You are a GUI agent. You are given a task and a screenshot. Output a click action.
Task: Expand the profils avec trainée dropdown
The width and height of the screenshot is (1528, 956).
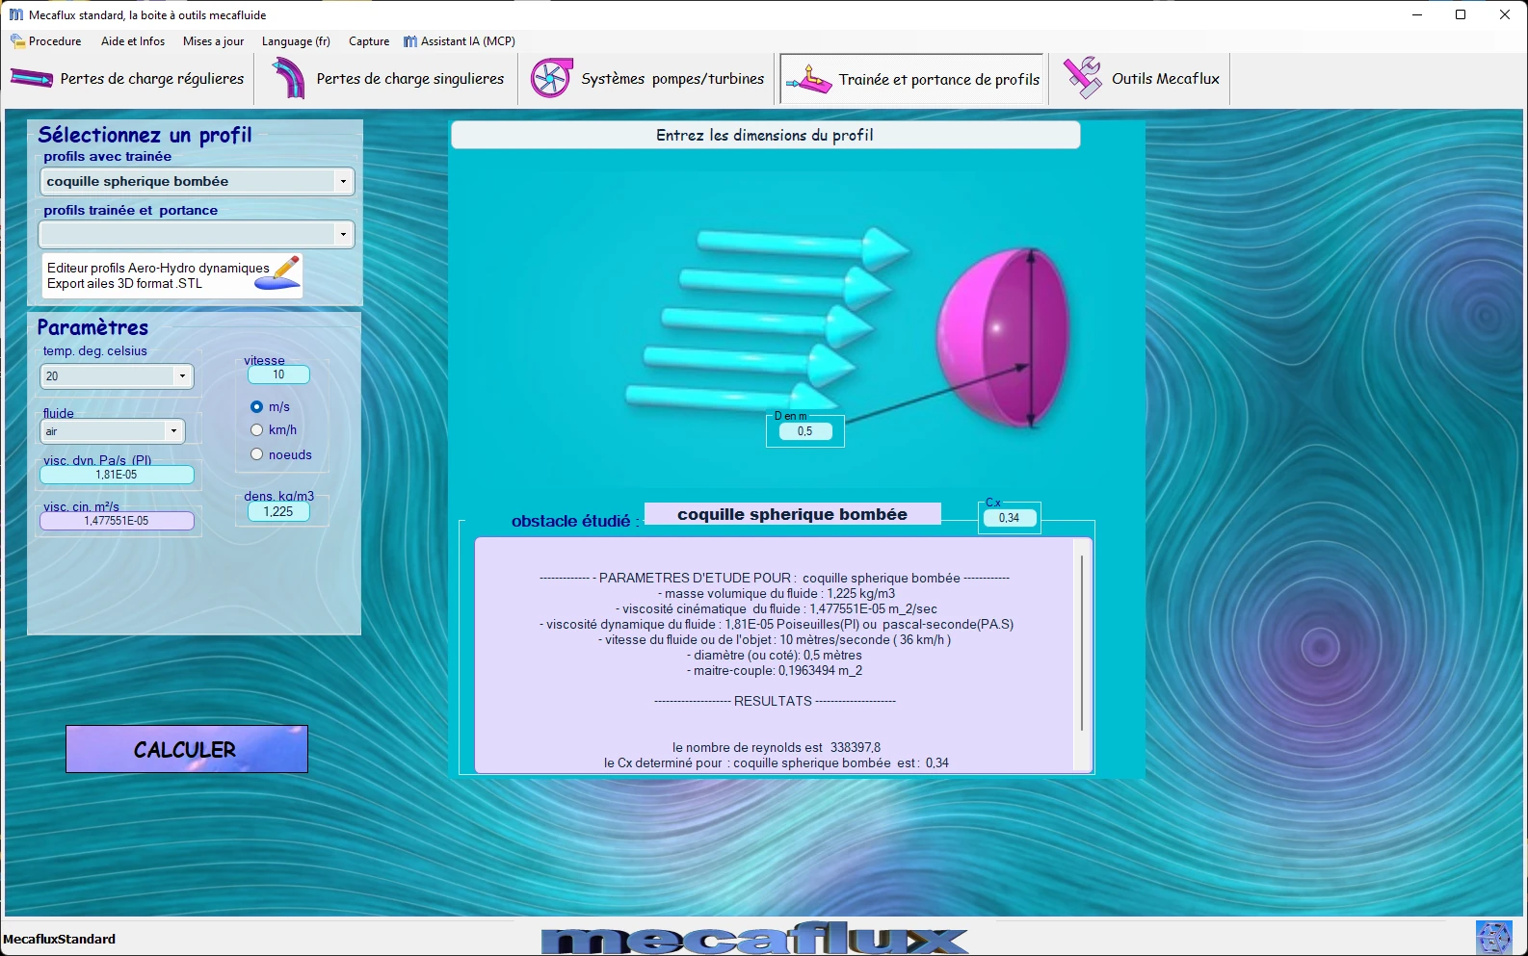click(x=343, y=181)
